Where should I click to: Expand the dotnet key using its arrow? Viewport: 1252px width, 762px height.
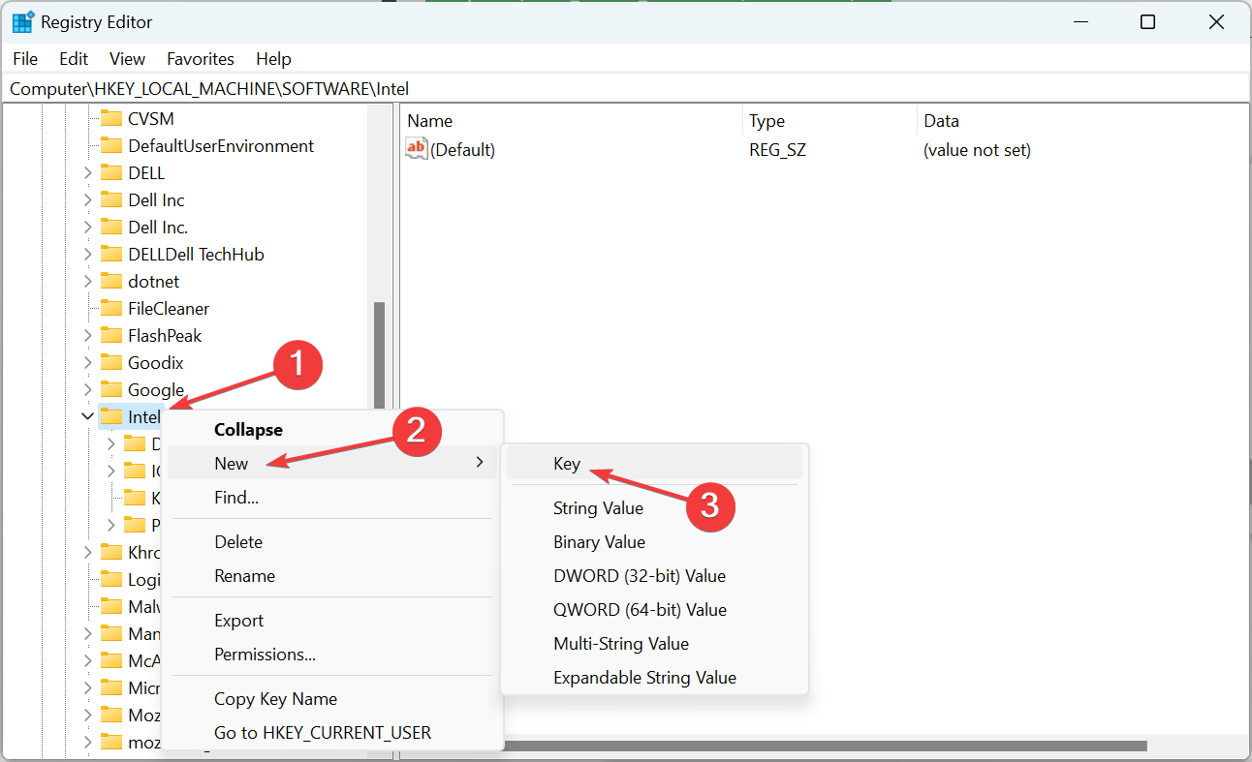87,281
